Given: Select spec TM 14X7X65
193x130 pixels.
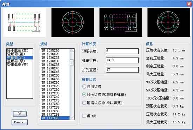Looking at the screenshot, I should [55, 115].
